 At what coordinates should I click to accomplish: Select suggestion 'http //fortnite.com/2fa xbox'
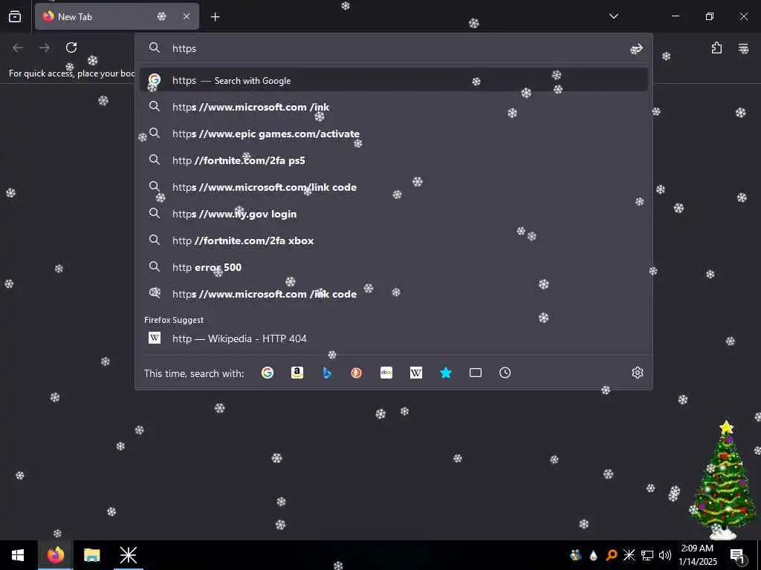coord(394,240)
